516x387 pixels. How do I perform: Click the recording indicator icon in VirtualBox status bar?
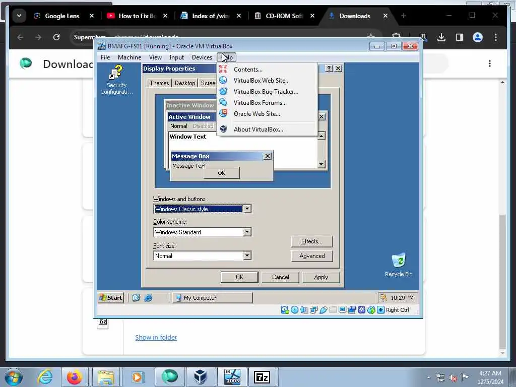(352, 310)
